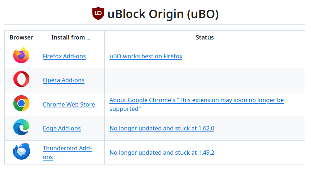Visit the Chrome Web Store link
Screen dimensions: 311x171
(x=69, y=104)
